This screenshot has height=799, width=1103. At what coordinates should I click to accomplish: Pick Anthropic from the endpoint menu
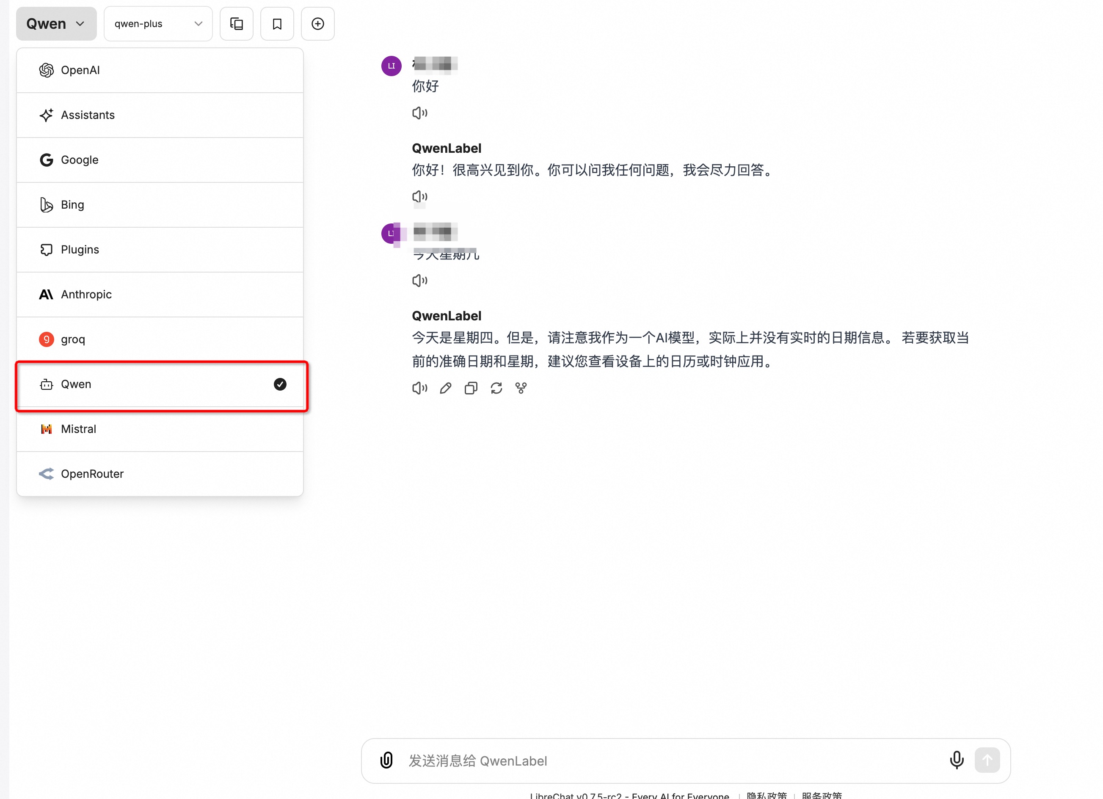160,294
